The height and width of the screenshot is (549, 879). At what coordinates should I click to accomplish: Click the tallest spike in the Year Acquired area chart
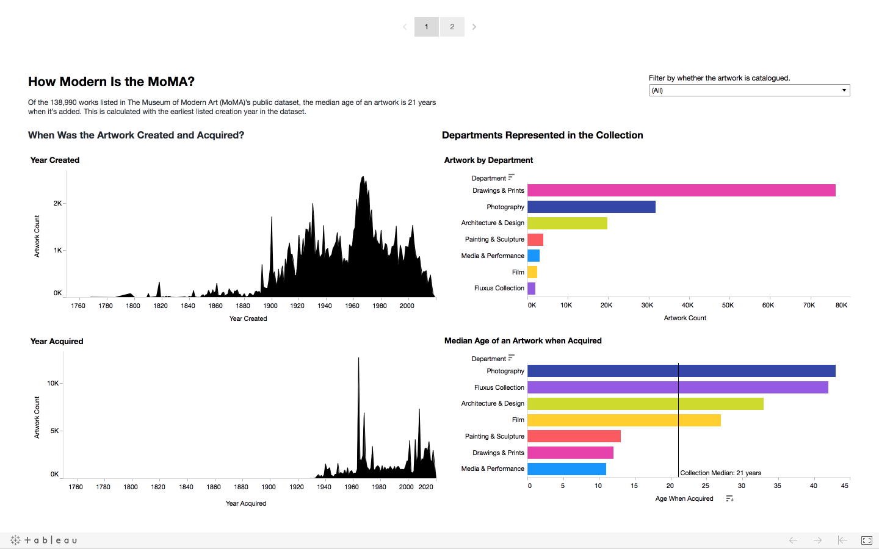(358, 360)
